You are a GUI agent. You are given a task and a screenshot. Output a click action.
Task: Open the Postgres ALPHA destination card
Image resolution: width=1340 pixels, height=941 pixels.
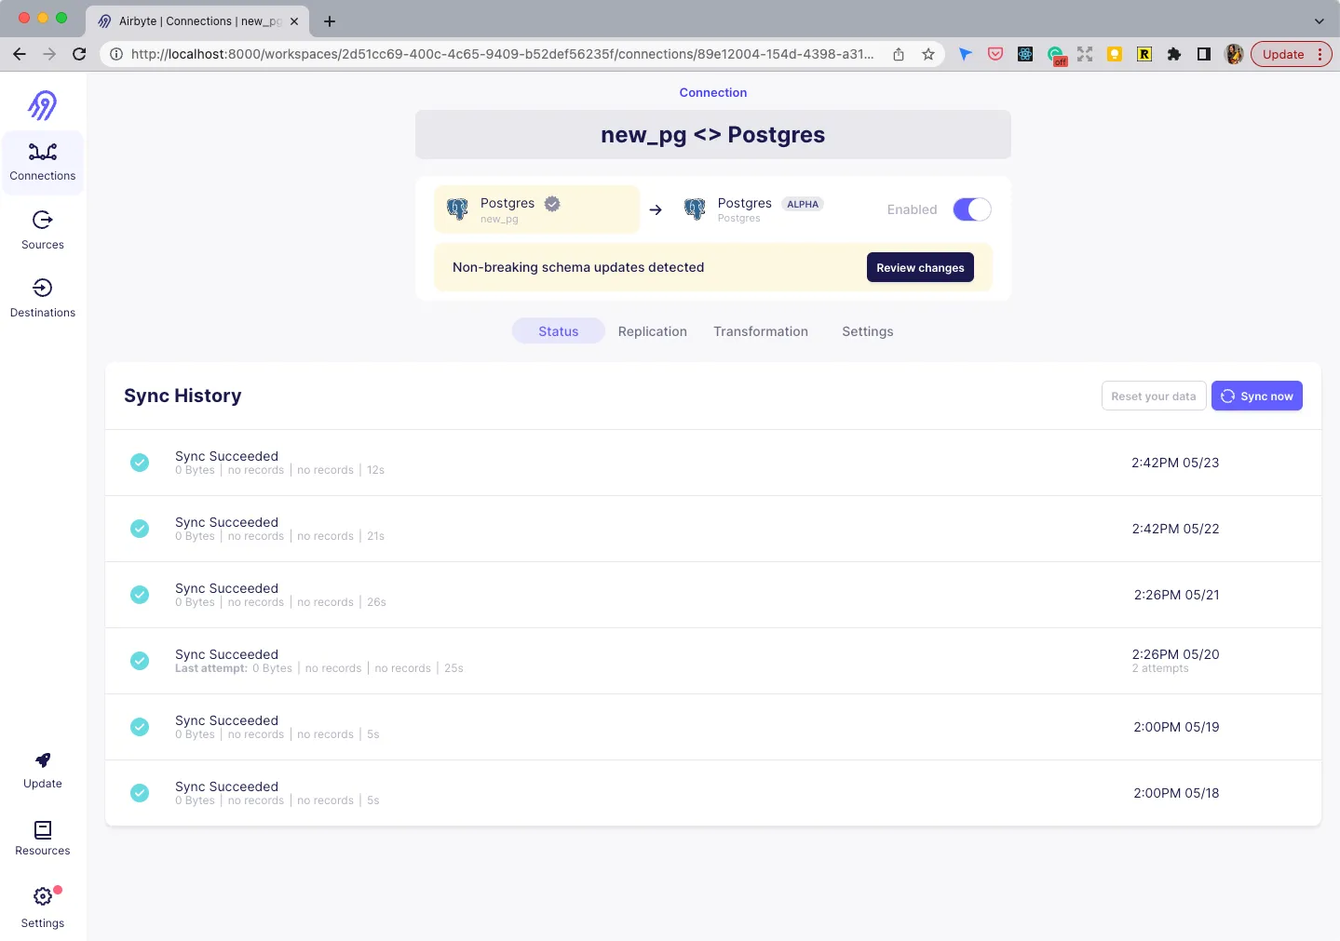click(x=754, y=209)
